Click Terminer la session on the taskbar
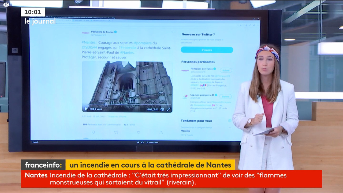The height and width of the screenshot is (193, 343). coord(152,142)
